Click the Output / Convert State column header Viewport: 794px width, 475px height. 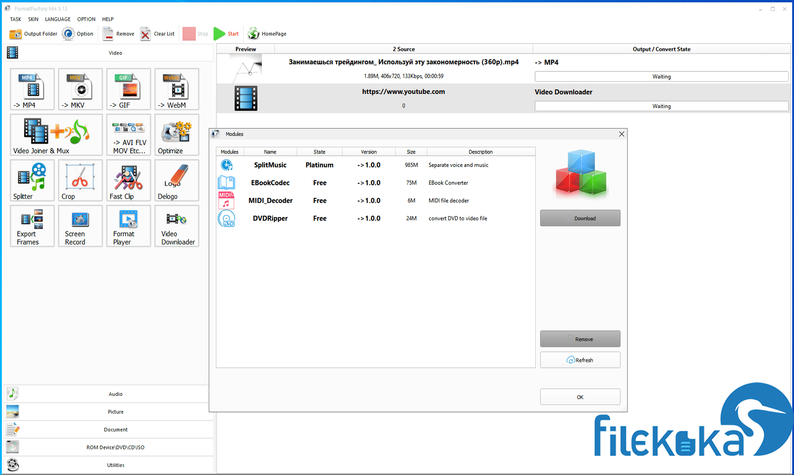662,49
